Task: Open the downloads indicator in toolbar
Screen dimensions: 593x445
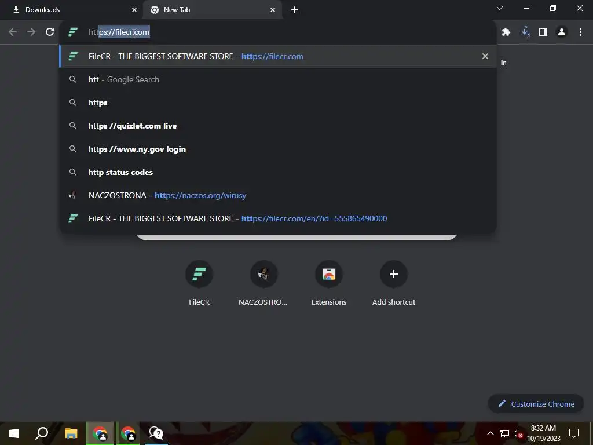Action: (525, 32)
